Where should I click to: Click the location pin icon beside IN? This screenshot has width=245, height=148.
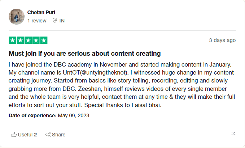[55, 21]
